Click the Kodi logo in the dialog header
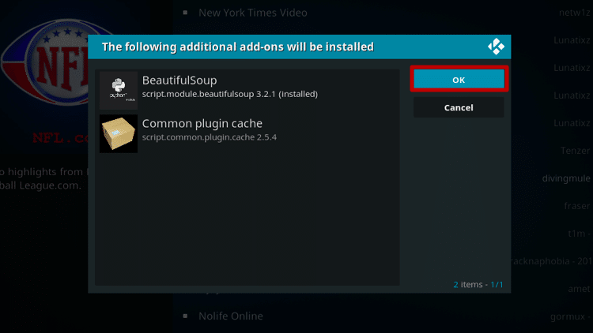 coord(496,47)
